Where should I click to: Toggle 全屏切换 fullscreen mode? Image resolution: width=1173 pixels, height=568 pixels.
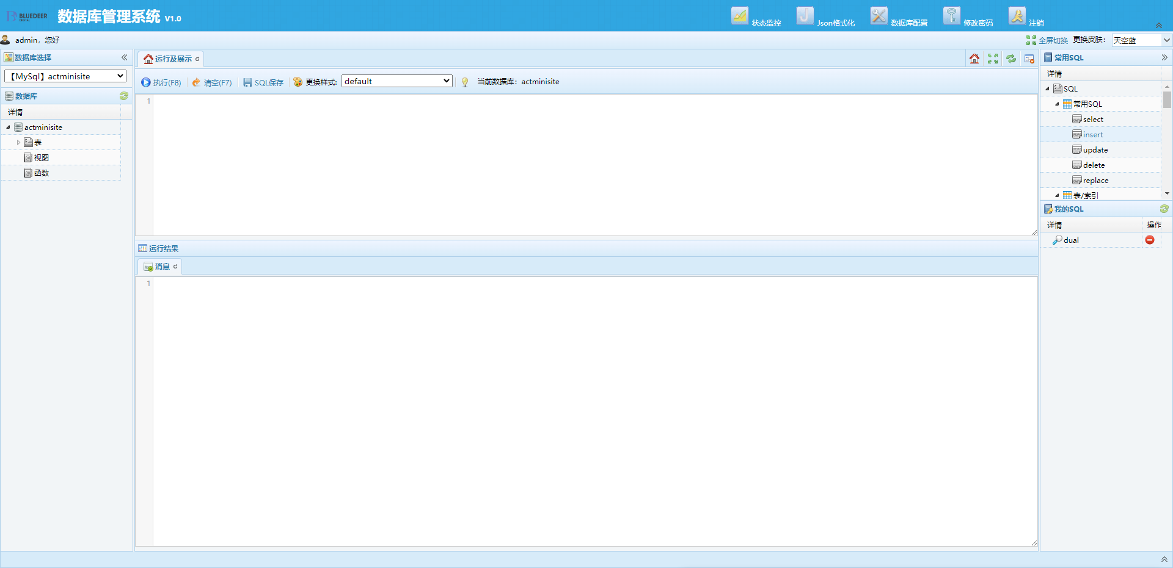pos(1047,40)
